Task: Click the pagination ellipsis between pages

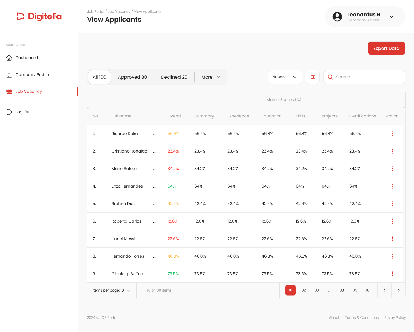Action: point(329,290)
